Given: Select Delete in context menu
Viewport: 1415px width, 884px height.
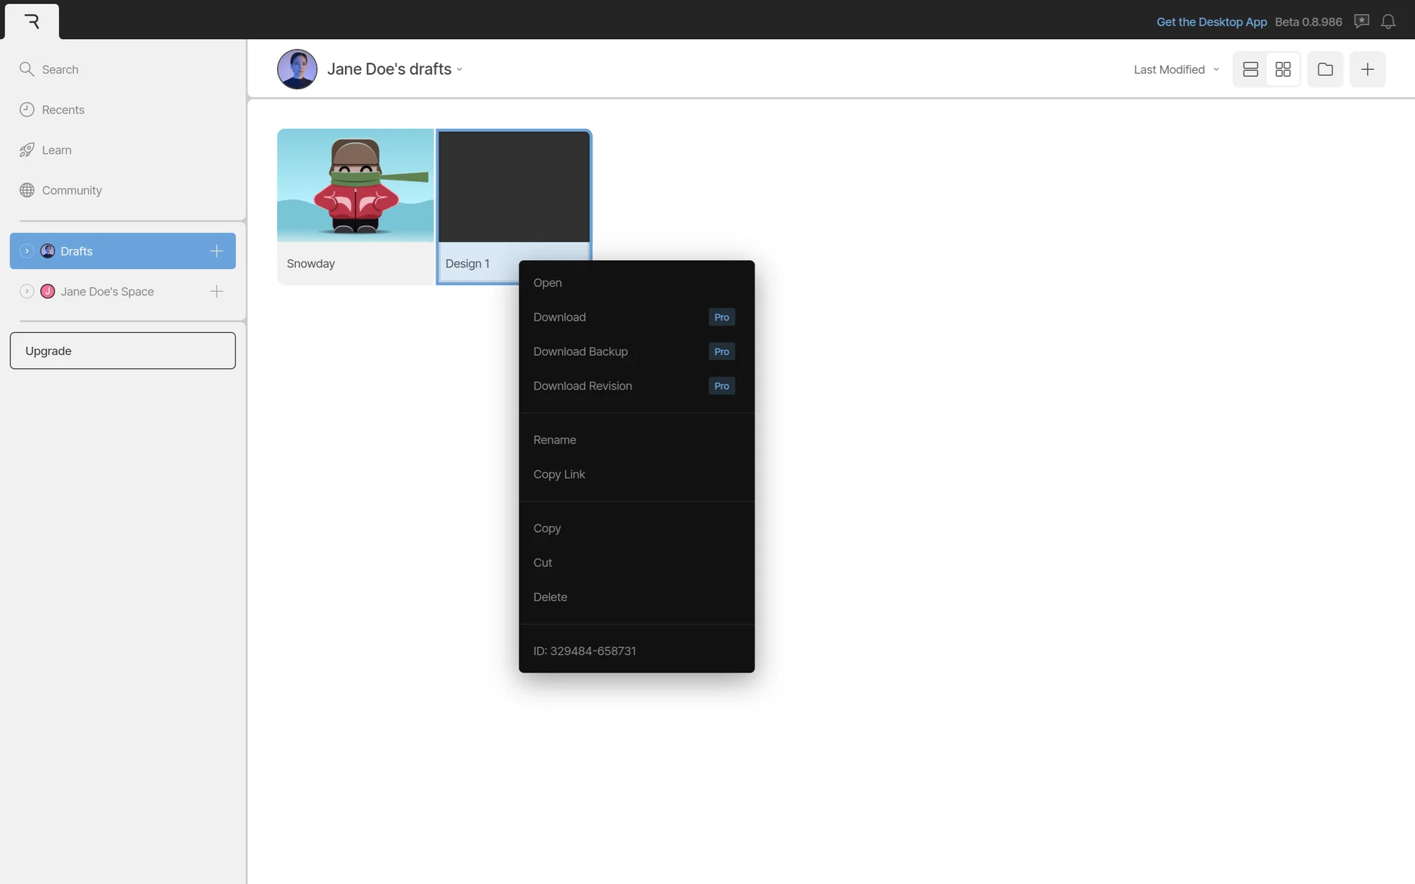Looking at the screenshot, I should tap(550, 597).
